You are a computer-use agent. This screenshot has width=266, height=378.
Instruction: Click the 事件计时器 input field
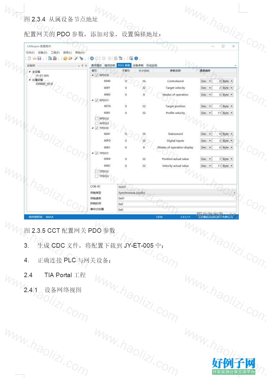pos(177,210)
